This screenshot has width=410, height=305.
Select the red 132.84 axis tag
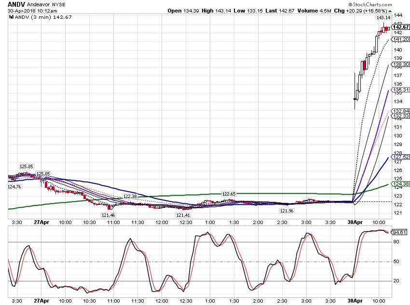click(x=400, y=111)
